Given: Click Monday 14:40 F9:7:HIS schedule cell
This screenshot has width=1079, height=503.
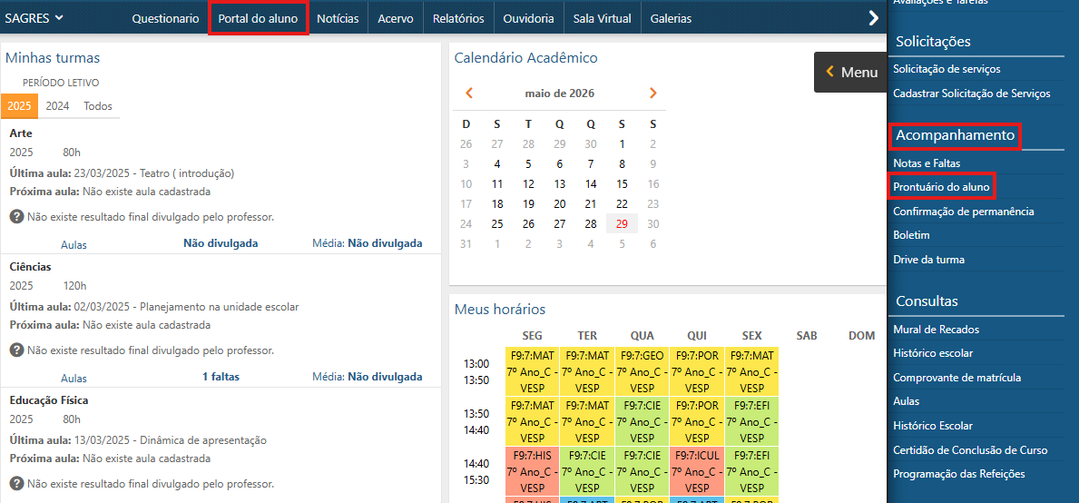Looking at the screenshot, I should click(532, 470).
